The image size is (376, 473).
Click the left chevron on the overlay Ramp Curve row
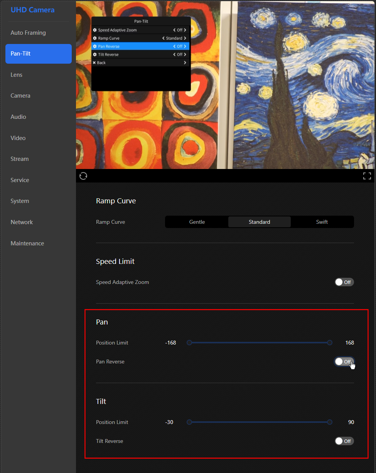pyautogui.click(x=164, y=38)
